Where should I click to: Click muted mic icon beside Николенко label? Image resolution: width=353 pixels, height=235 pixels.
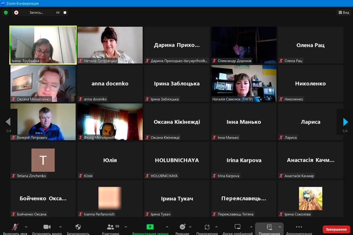click(281, 99)
